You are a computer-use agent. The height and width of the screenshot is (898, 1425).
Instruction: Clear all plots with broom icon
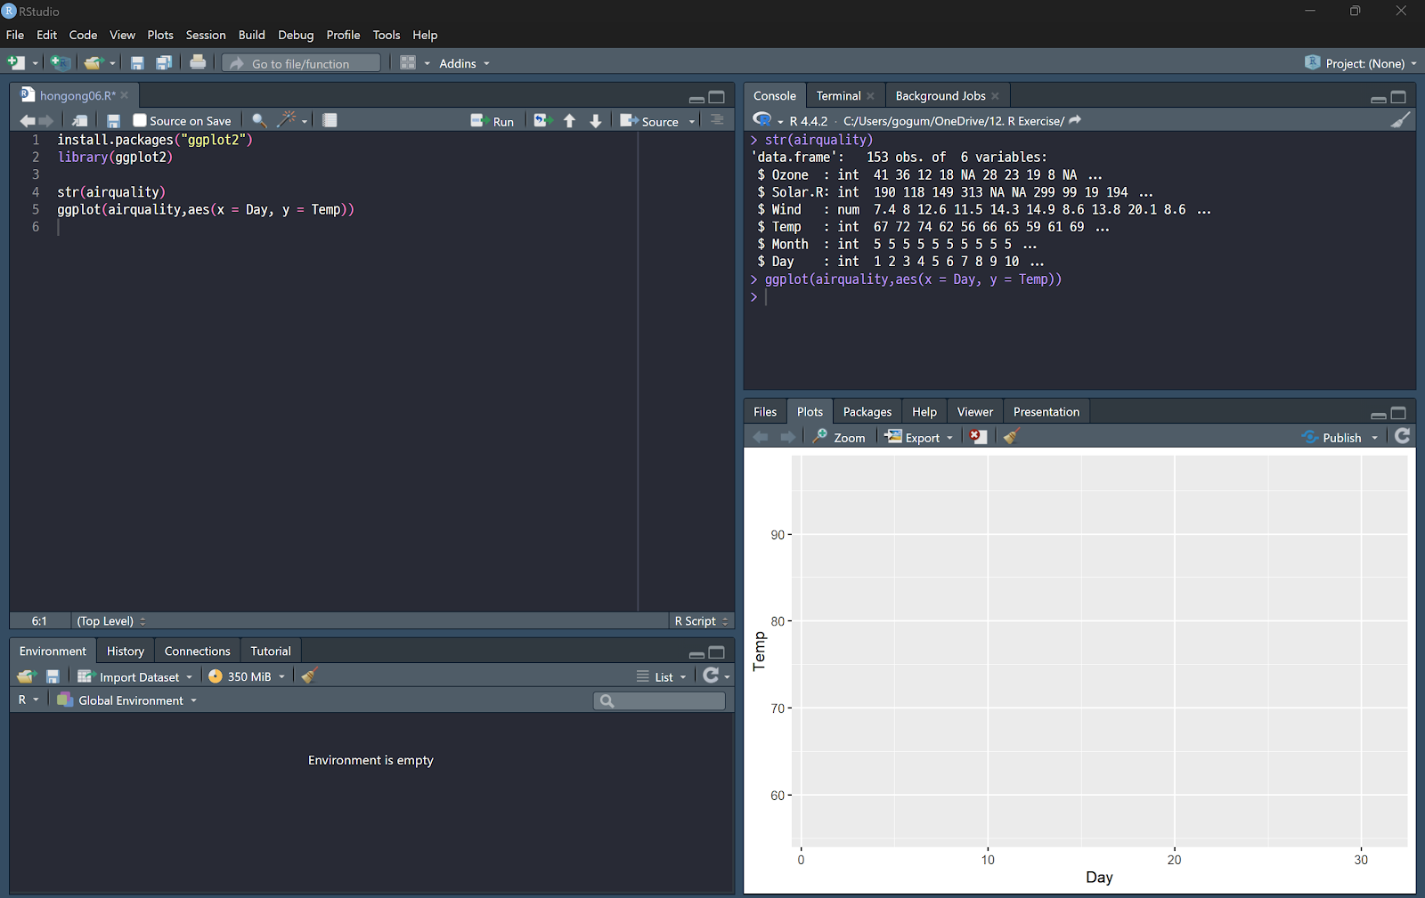point(1012,436)
